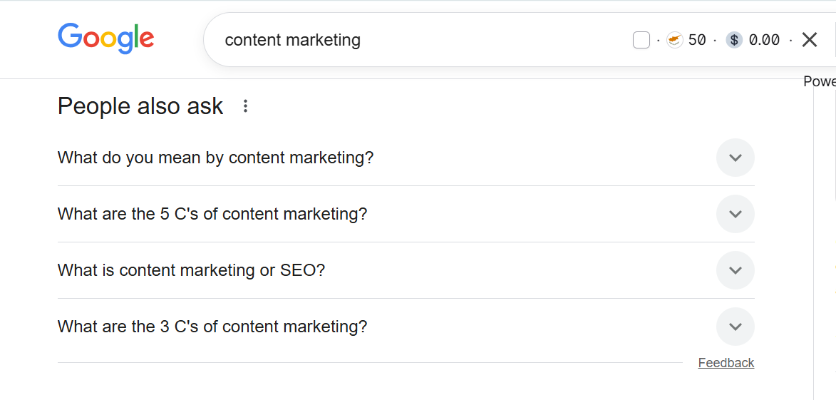Viewport: 836px width, 400px height.
Task: Tick the empty checkbox in the search bar
Action: (641, 40)
